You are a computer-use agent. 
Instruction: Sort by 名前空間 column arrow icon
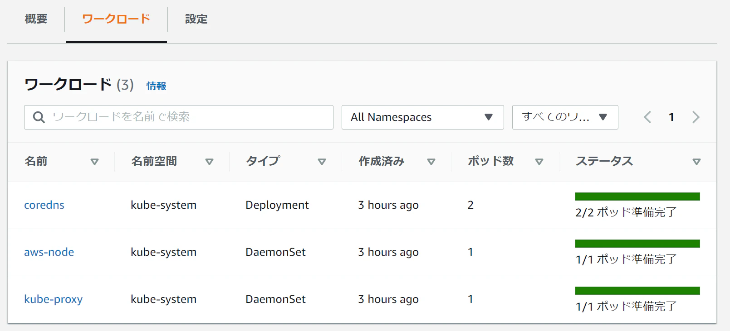pos(209,162)
